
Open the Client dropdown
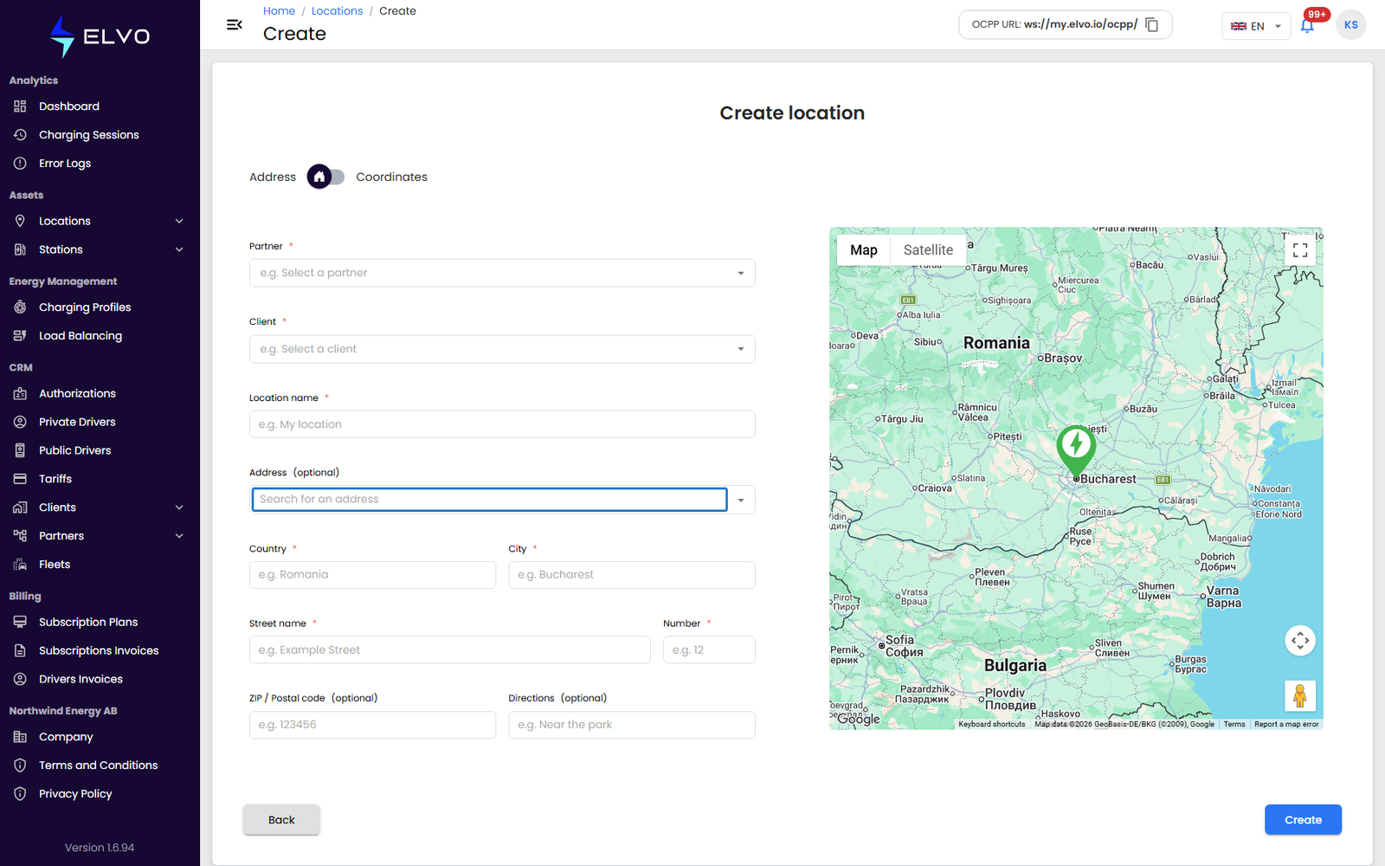(x=502, y=349)
